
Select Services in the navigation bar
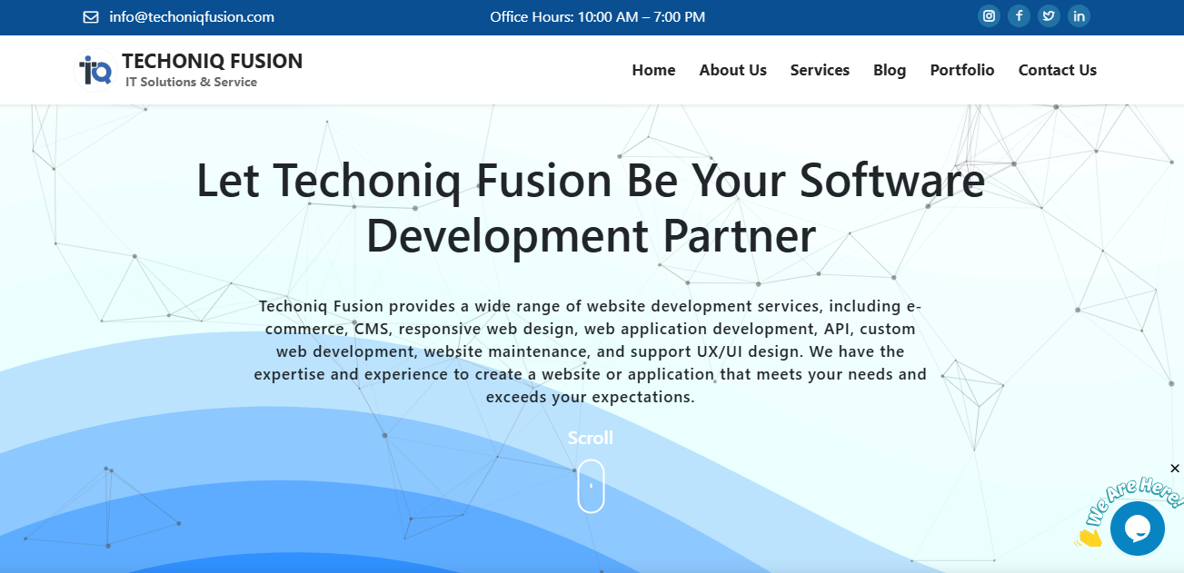pos(820,70)
